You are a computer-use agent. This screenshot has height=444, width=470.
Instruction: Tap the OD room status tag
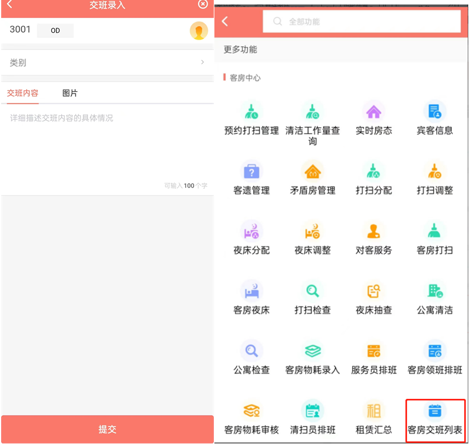tap(55, 30)
